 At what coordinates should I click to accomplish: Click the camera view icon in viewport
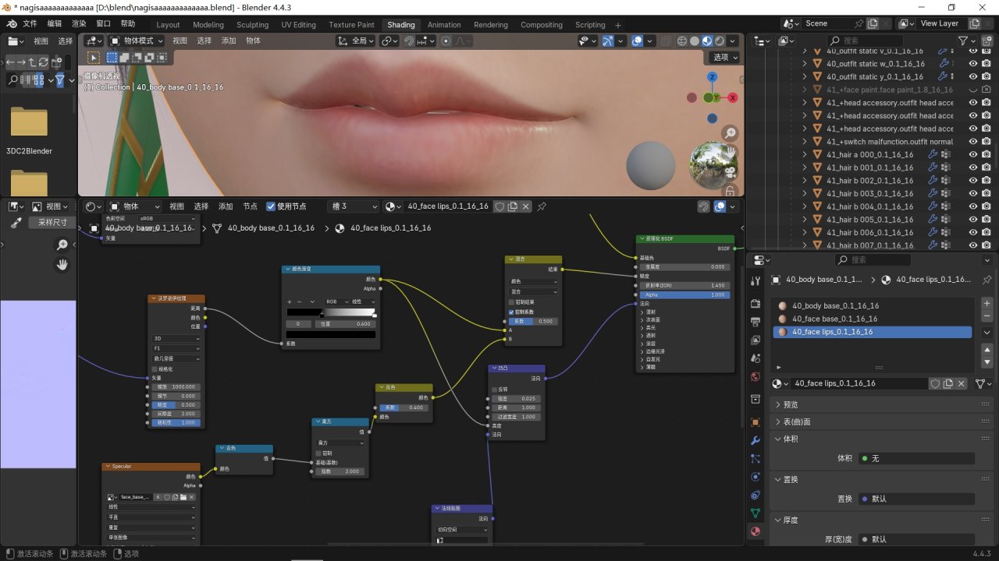click(x=730, y=171)
